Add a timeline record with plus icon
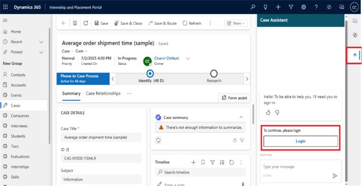Image resolution: width=362 pixels, height=186 pixels. (x=193, y=162)
